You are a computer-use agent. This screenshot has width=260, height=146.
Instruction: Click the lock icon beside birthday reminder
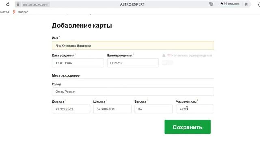pyautogui.click(x=164, y=56)
